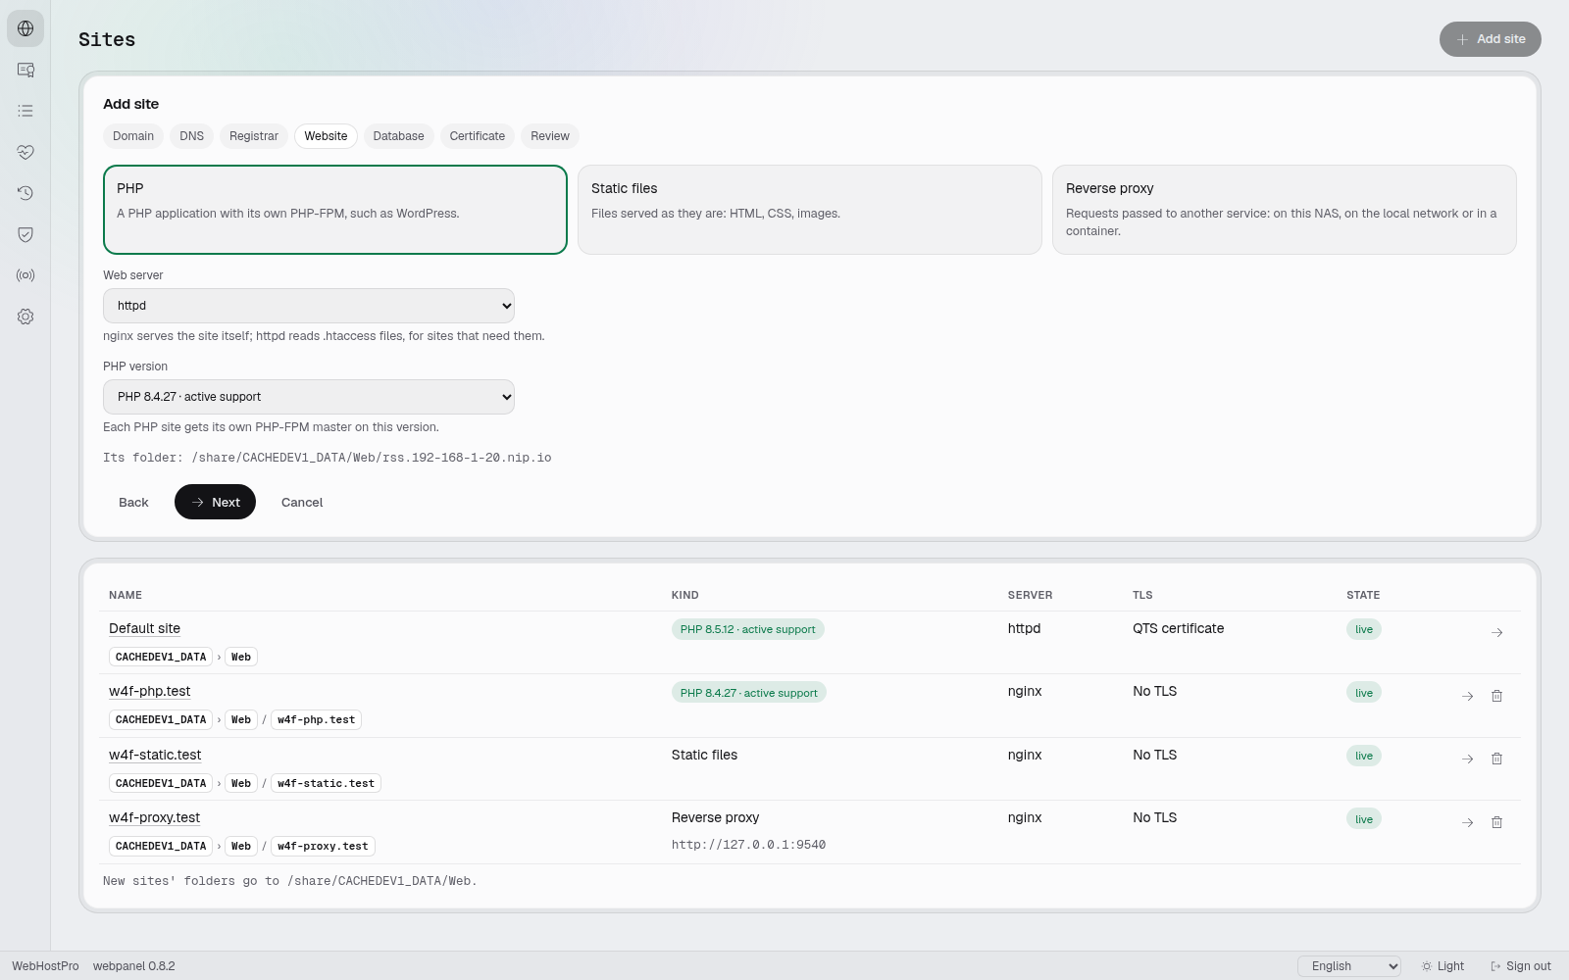Open the w4f-proxy.test site link
Screen dimensions: 1569x980
(155, 817)
